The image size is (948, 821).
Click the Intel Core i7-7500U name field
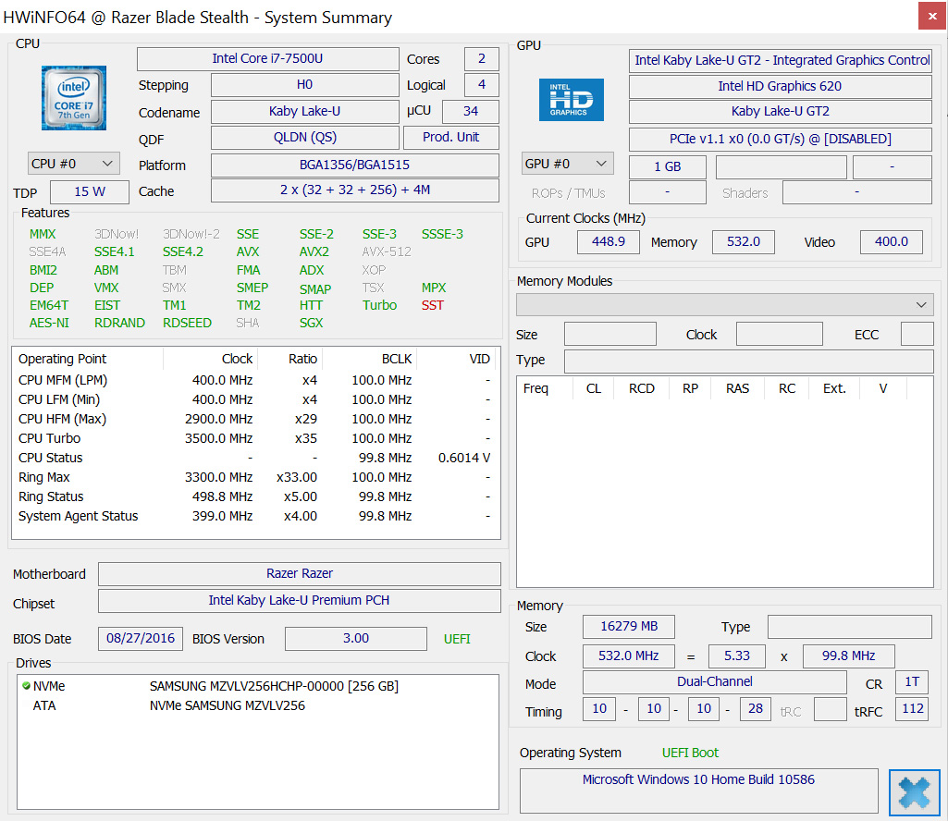click(268, 58)
